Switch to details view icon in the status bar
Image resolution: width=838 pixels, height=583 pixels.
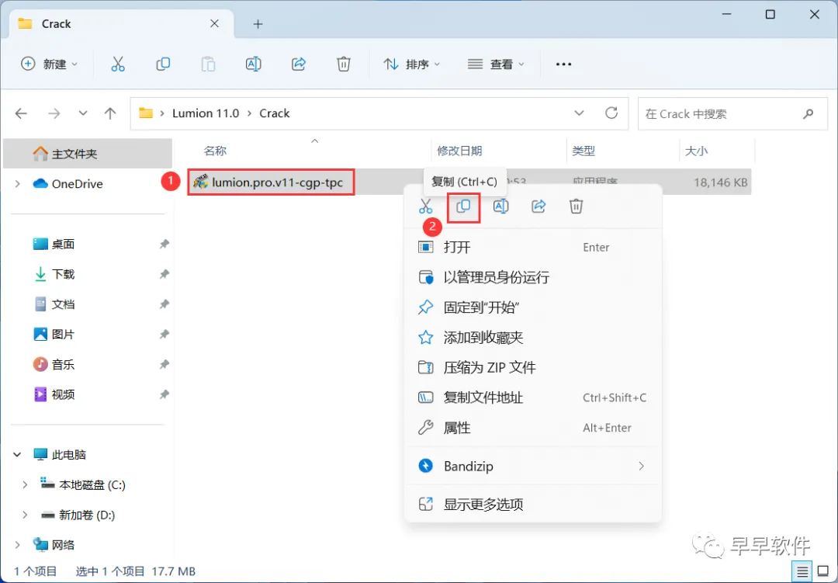point(802,572)
